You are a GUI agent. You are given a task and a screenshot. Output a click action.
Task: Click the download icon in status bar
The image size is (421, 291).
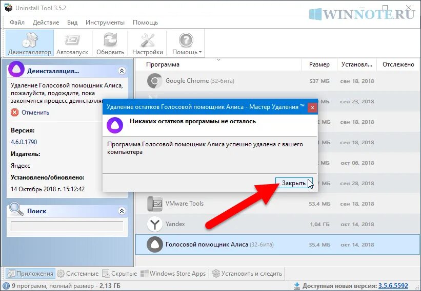pyautogui.click(x=297, y=286)
